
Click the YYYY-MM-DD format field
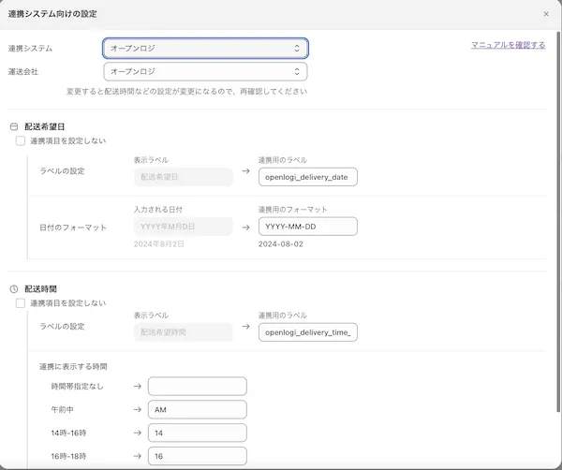[308, 227]
